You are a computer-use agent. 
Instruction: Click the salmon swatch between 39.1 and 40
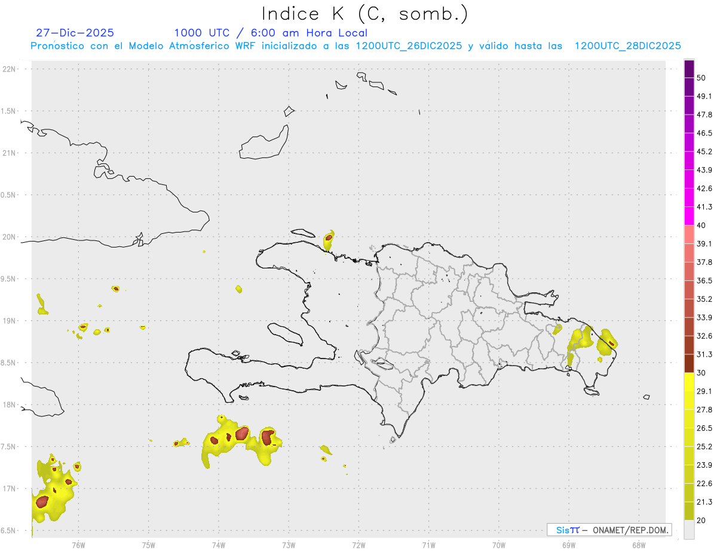coord(690,234)
